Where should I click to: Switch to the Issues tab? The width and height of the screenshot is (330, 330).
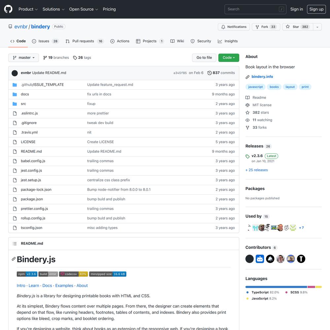pyautogui.click(x=46, y=41)
